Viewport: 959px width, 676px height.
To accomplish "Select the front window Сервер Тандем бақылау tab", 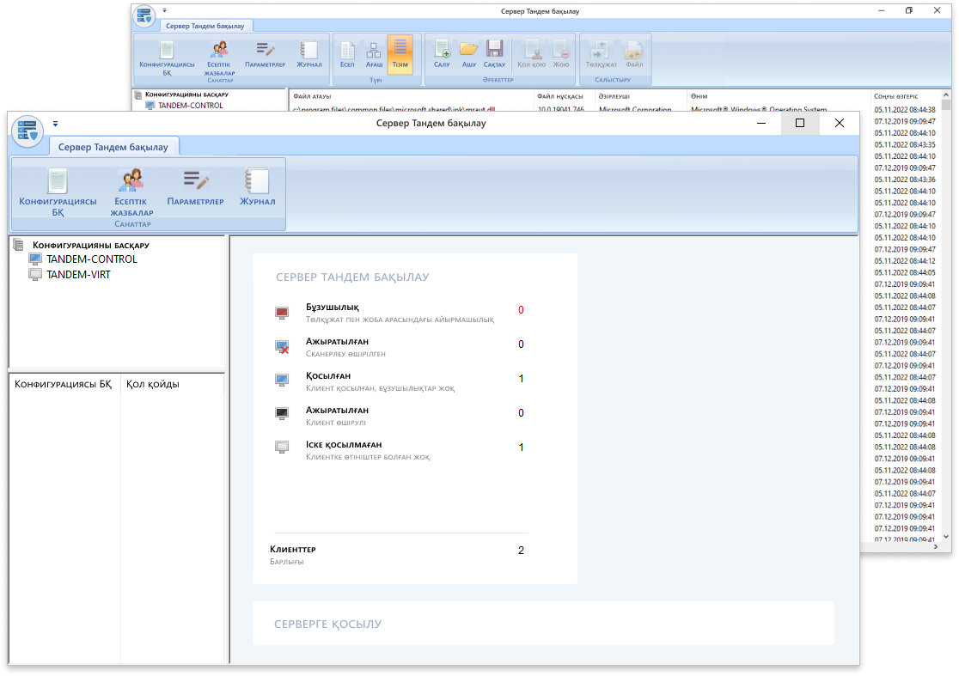I will 113,147.
